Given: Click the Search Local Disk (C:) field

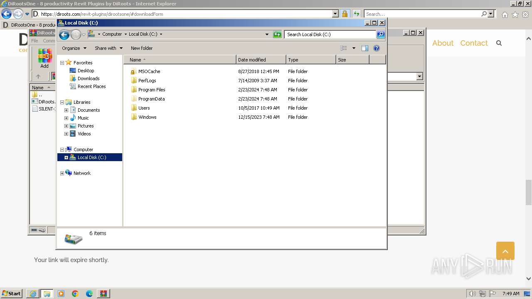Looking at the screenshot, I should (x=330, y=34).
